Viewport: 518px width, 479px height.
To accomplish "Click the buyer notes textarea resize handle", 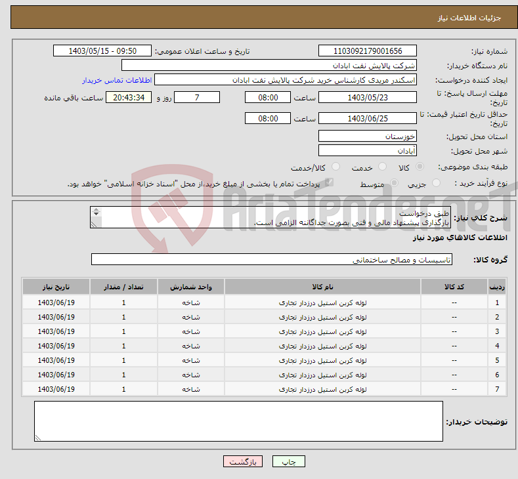I will pyautogui.click(x=38, y=438).
